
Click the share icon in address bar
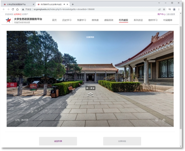[159, 9]
